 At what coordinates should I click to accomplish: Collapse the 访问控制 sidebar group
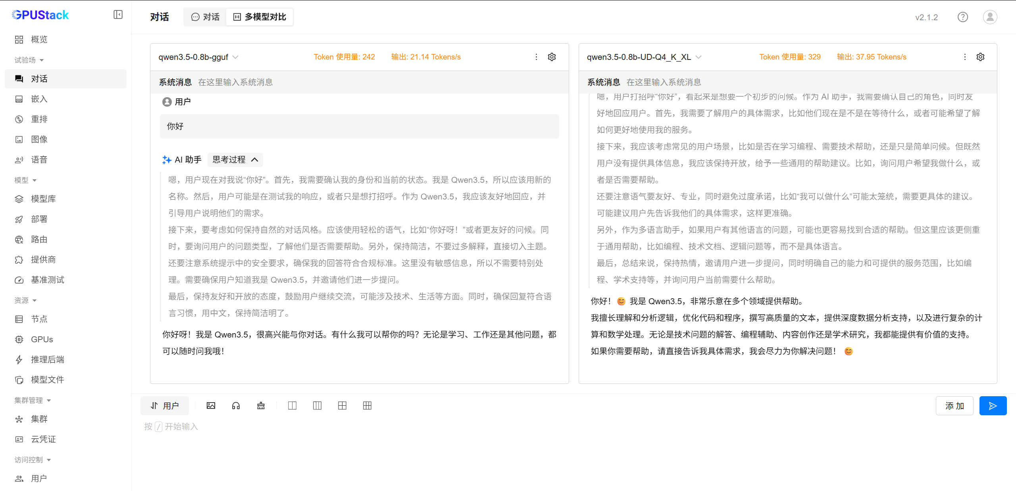pos(33,460)
